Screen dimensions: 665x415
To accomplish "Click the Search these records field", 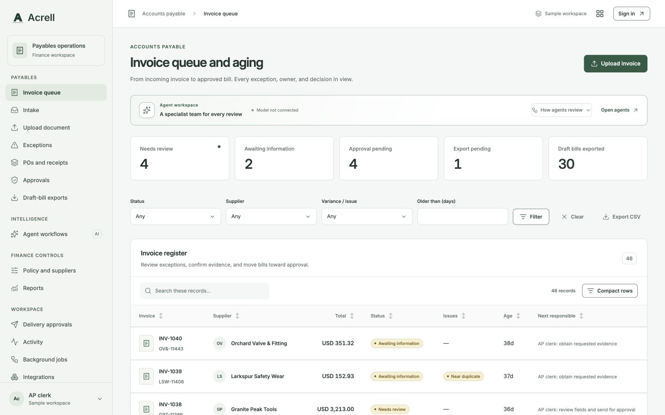I will pyautogui.click(x=205, y=291).
